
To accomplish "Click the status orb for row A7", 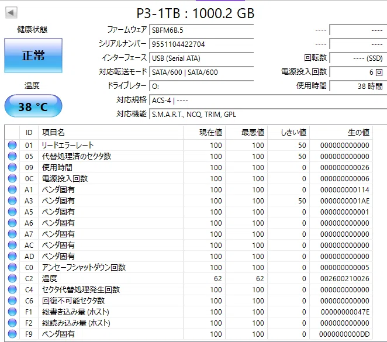I will click(x=12, y=234).
